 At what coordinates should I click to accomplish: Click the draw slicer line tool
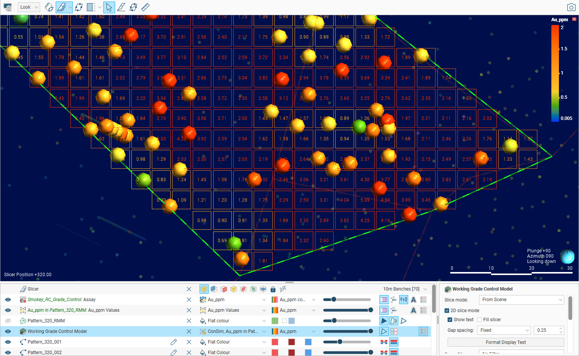click(x=121, y=7)
